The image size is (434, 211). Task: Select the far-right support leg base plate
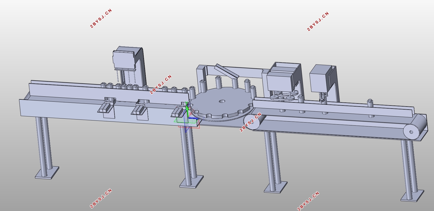412,196
